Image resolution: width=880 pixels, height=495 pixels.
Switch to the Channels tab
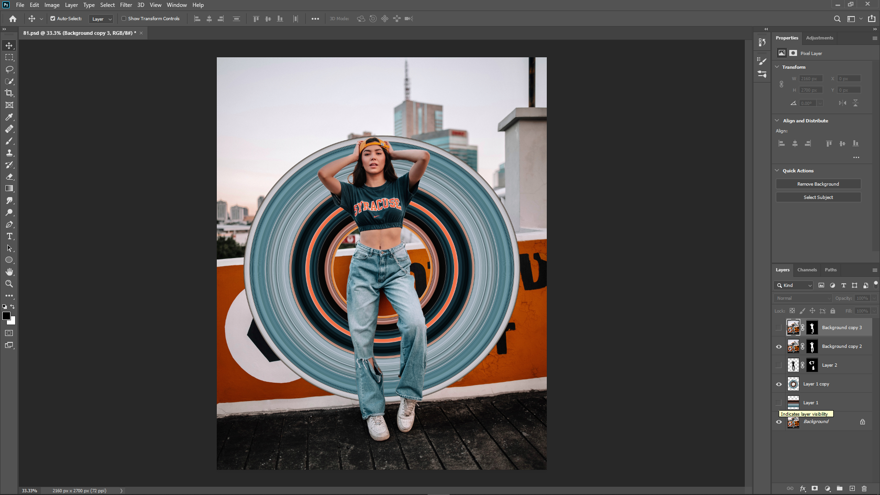(x=807, y=270)
